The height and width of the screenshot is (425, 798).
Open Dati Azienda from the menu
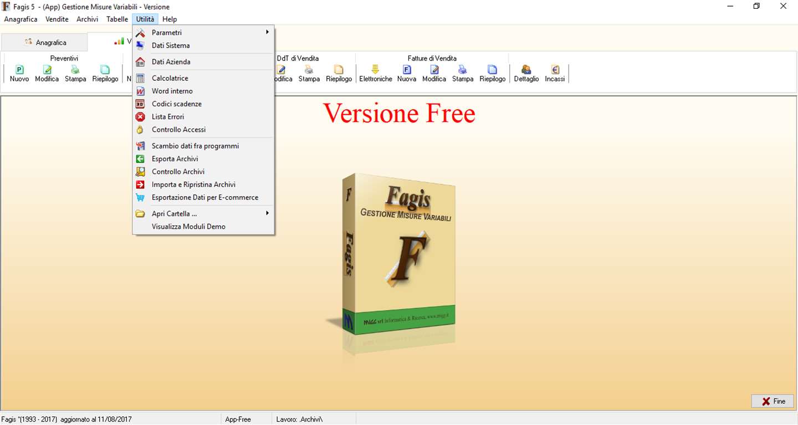point(203,62)
